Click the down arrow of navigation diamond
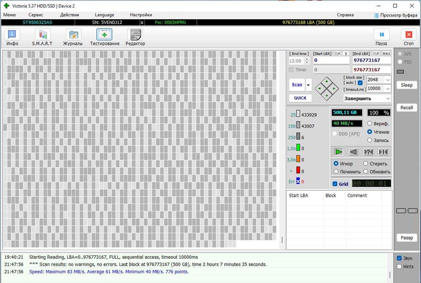Image resolution: width=421 pixels, height=283 pixels. click(x=327, y=96)
